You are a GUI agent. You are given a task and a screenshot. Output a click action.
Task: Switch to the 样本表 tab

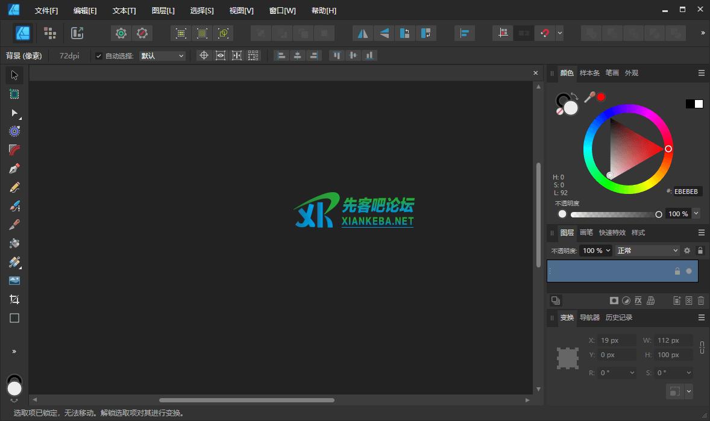coord(589,73)
